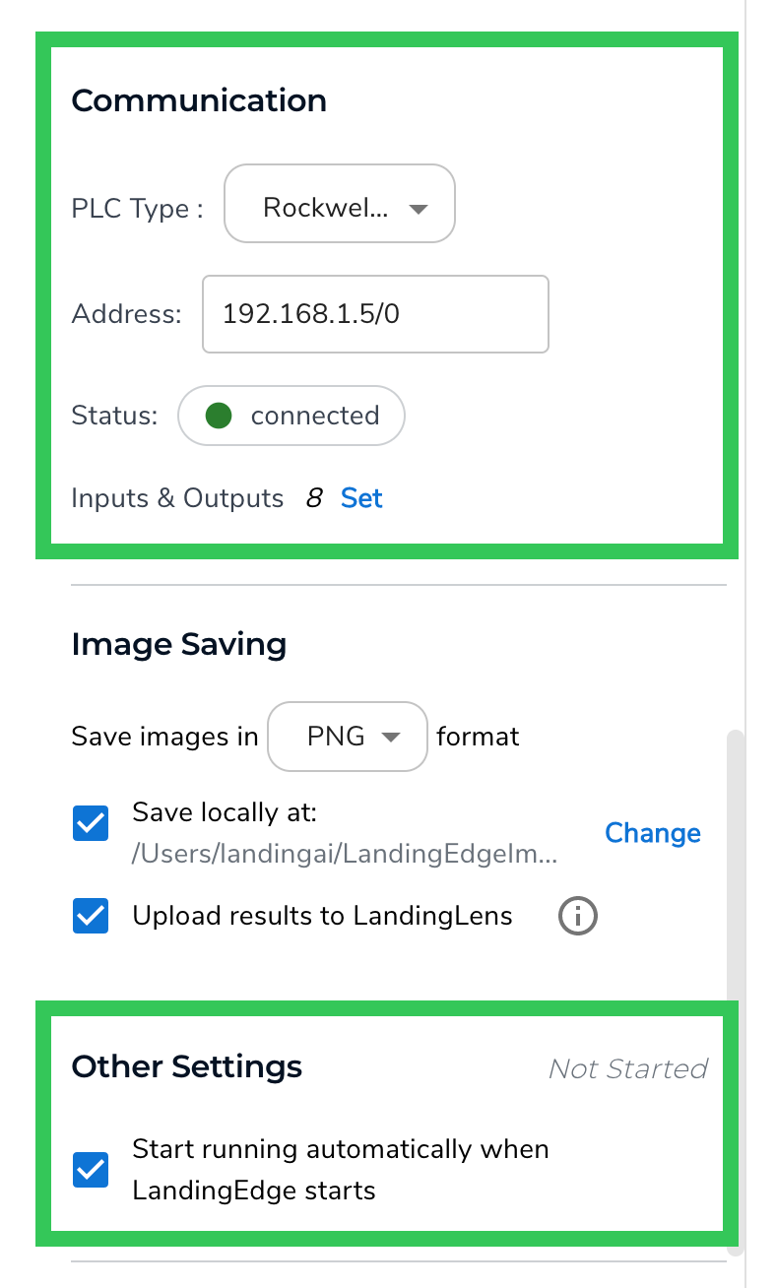Select the Image Saving section header
The width and height of the screenshot is (776, 1288).
pos(178,644)
